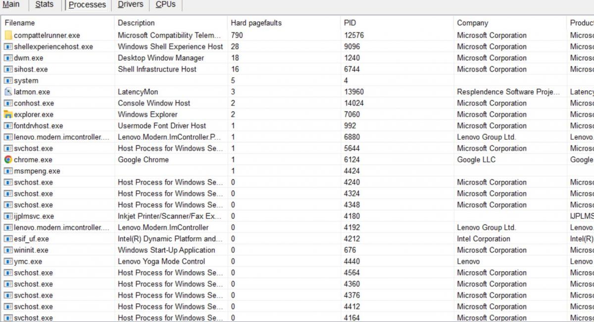
Task: Click the Lenovo imcontroller icon in PID 6880 row
Action: click(8, 137)
